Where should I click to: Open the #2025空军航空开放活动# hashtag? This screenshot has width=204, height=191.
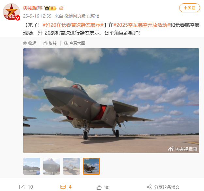click(142, 25)
